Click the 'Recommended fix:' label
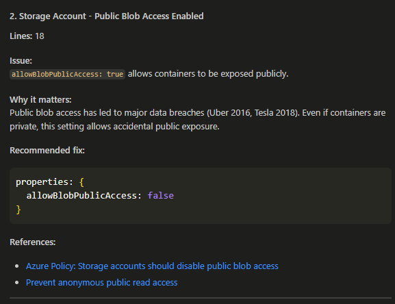The height and width of the screenshot is (304, 395). (x=47, y=151)
